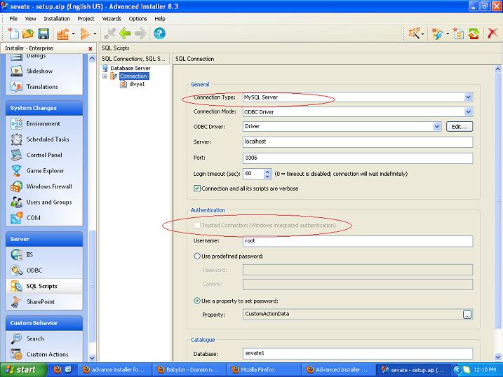This screenshot has height=377, width=503.
Task: Open the Installation menu
Action: tap(57, 18)
